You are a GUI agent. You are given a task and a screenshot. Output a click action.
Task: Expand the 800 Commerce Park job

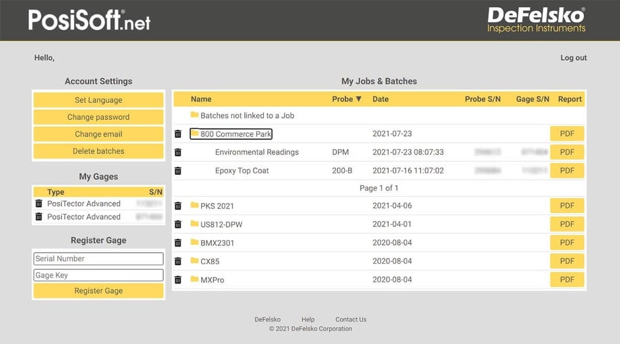(232, 133)
